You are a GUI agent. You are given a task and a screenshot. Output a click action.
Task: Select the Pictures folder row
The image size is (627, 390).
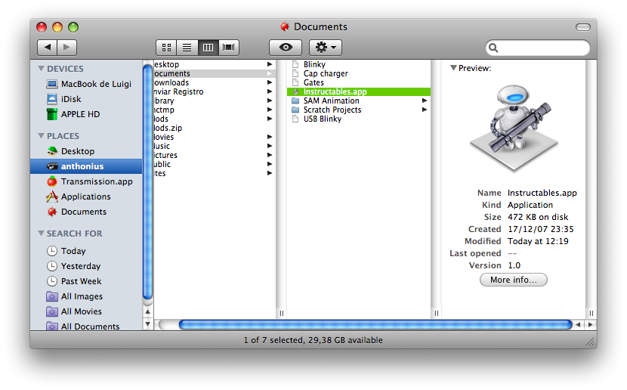tap(215, 155)
